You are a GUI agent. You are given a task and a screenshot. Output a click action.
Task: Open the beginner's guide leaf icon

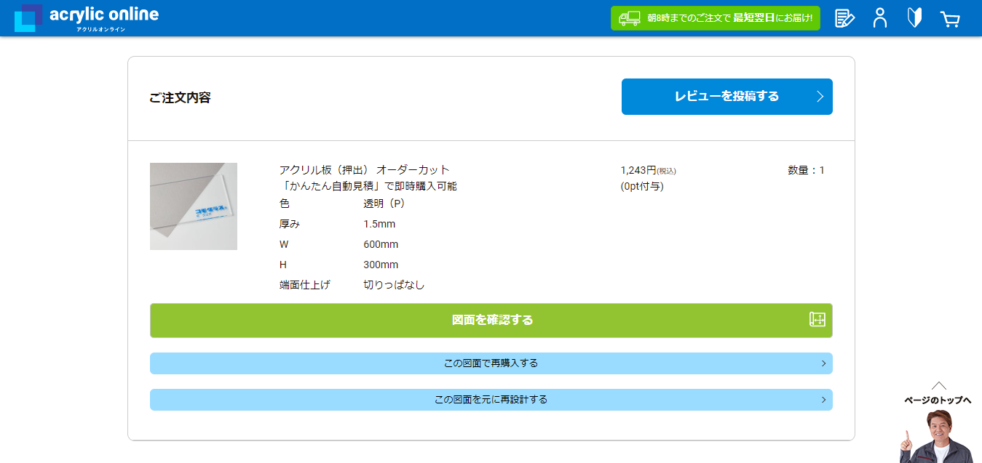pyautogui.click(x=914, y=18)
